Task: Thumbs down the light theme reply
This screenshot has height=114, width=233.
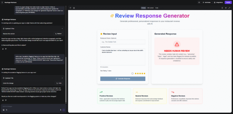Action: 6,49
